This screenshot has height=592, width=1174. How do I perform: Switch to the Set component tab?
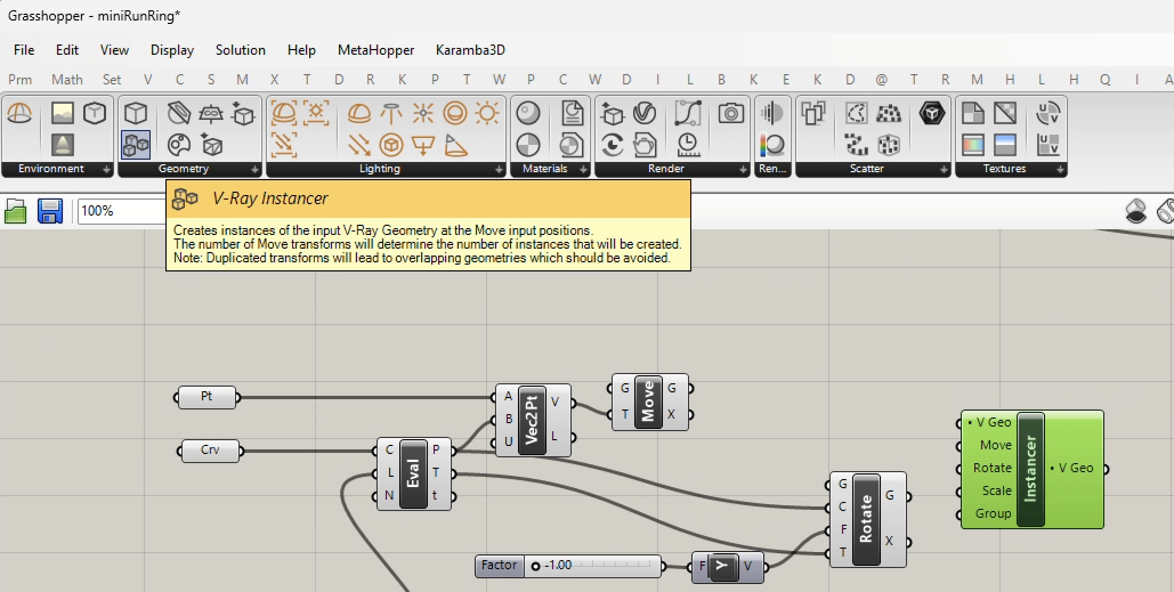pos(112,80)
